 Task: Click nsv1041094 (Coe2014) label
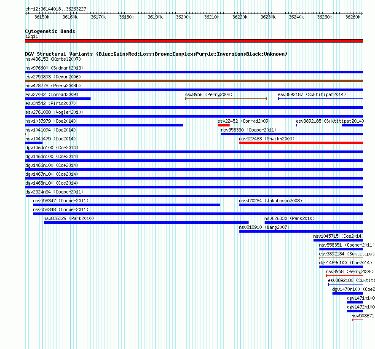pyautogui.click(x=51, y=130)
